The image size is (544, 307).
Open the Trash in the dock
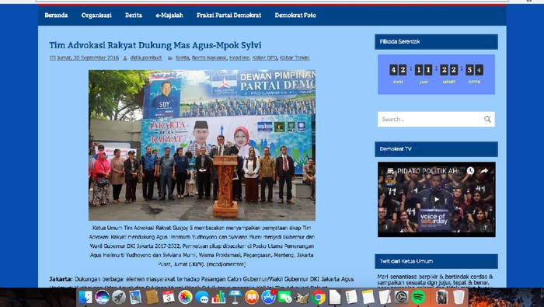click(x=459, y=298)
